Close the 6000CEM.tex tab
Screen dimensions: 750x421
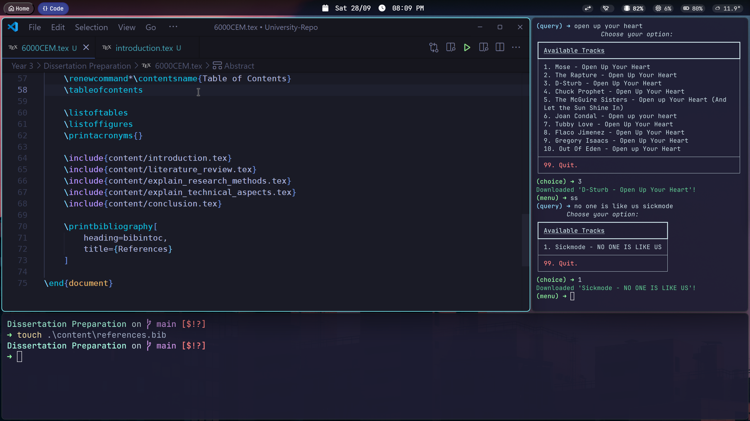(86, 47)
